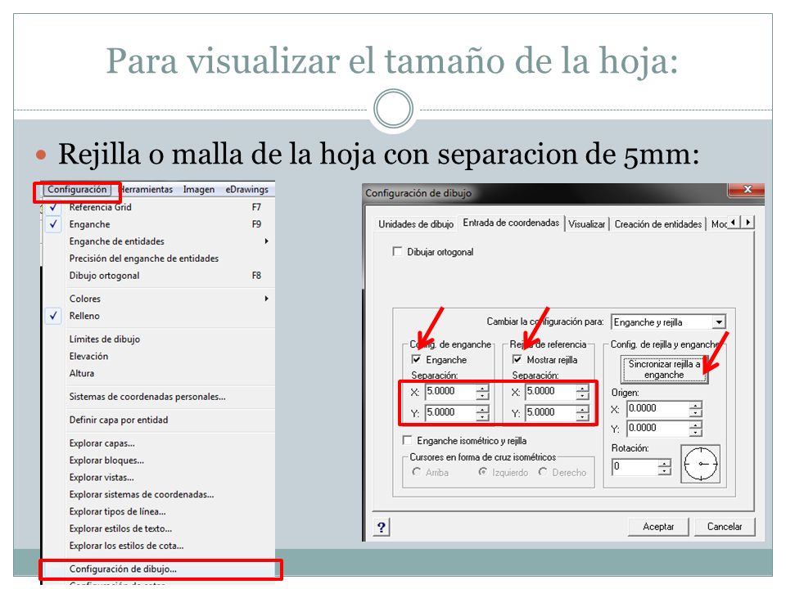Click rejilla Separación Y field

pos(550,412)
